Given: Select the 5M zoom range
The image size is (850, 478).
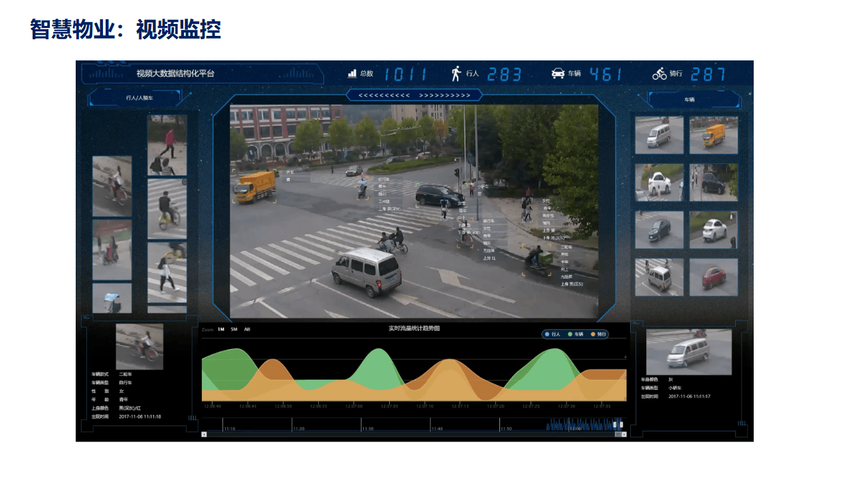Looking at the screenshot, I should point(234,329).
